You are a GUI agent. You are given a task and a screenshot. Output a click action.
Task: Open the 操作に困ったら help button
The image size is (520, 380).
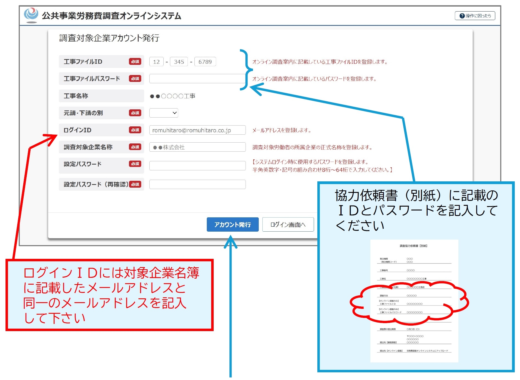click(x=475, y=16)
